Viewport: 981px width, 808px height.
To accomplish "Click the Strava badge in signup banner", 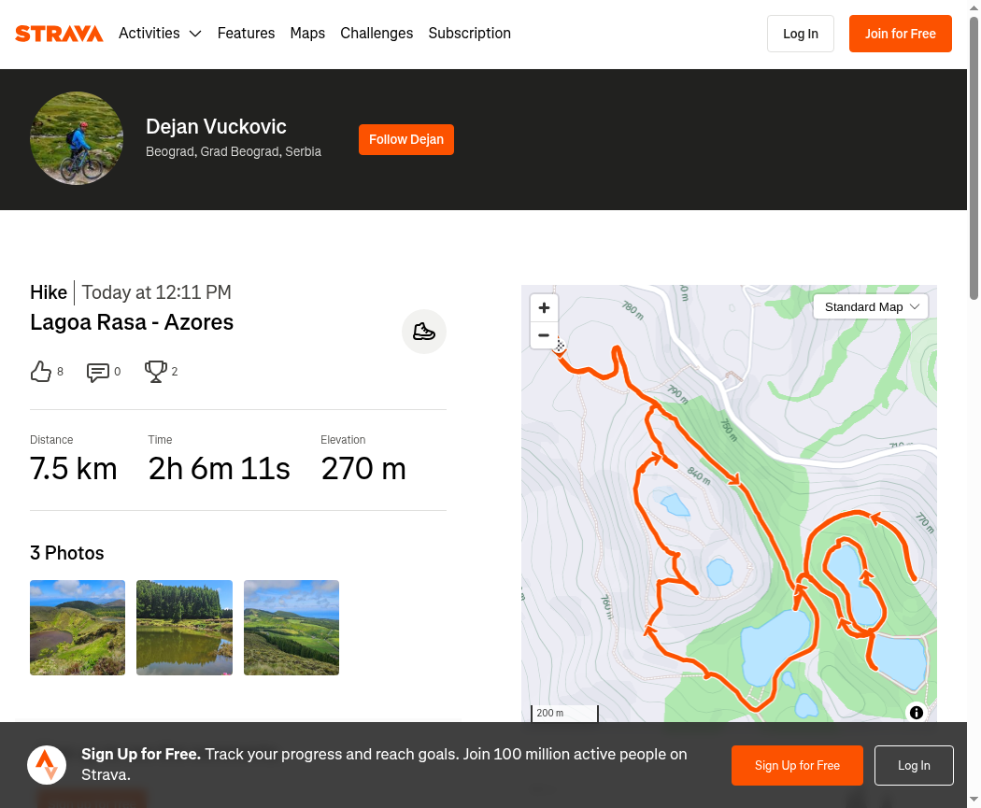I will pyautogui.click(x=47, y=765).
